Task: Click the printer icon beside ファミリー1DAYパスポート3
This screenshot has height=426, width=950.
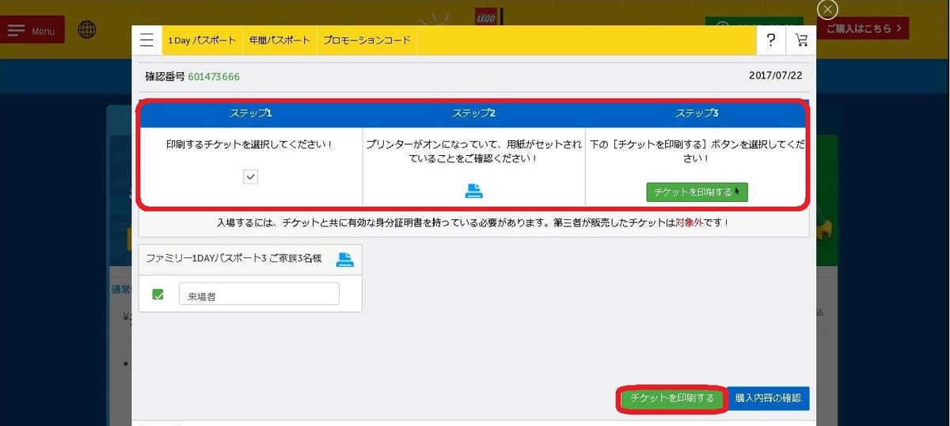Action: click(344, 259)
